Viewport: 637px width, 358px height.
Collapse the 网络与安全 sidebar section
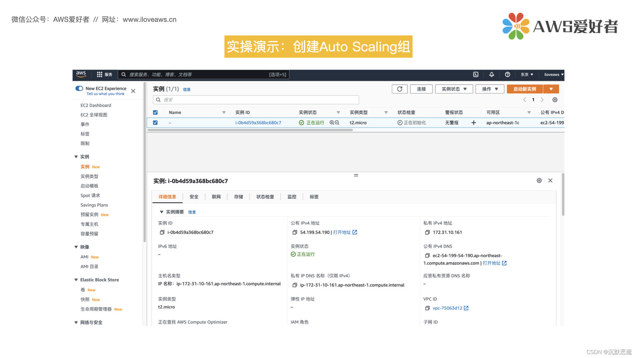coord(76,323)
